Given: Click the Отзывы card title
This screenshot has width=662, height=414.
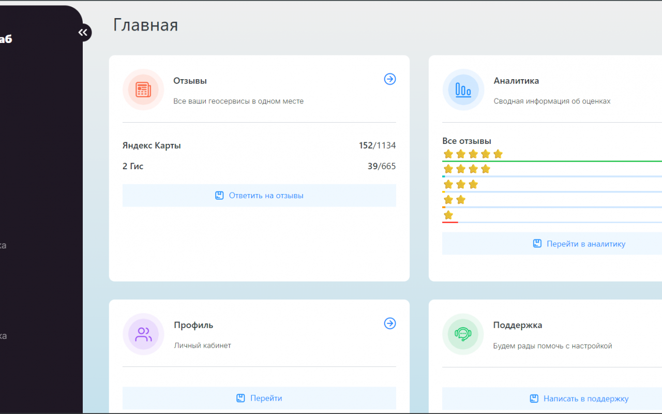Looking at the screenshot, I should pos(190,81).
